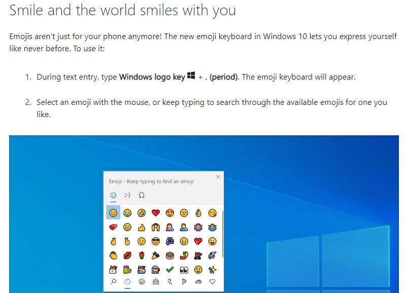Open the People emoji category
Image resolution: width=406 pixels, height=293 pixels.
click(156, 282)
